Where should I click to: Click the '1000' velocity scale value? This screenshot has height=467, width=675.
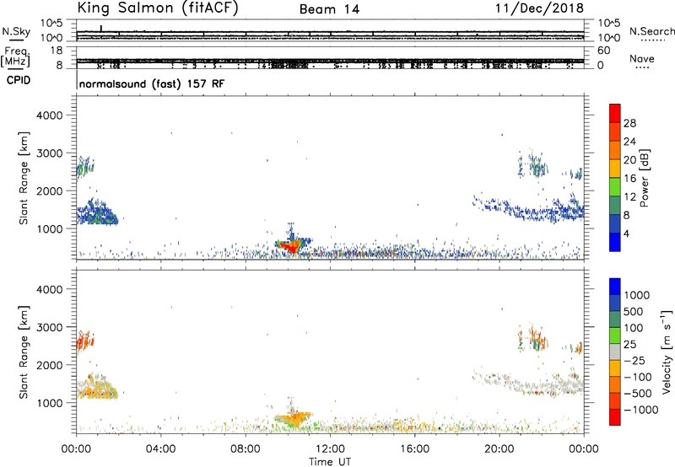pos(636,295)
